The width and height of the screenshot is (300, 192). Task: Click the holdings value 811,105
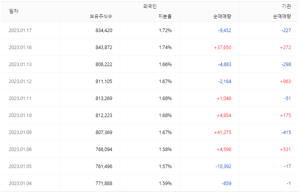(x=104, y=82)
